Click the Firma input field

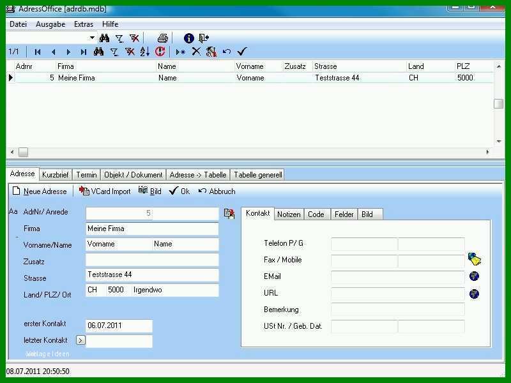[152, 229]
